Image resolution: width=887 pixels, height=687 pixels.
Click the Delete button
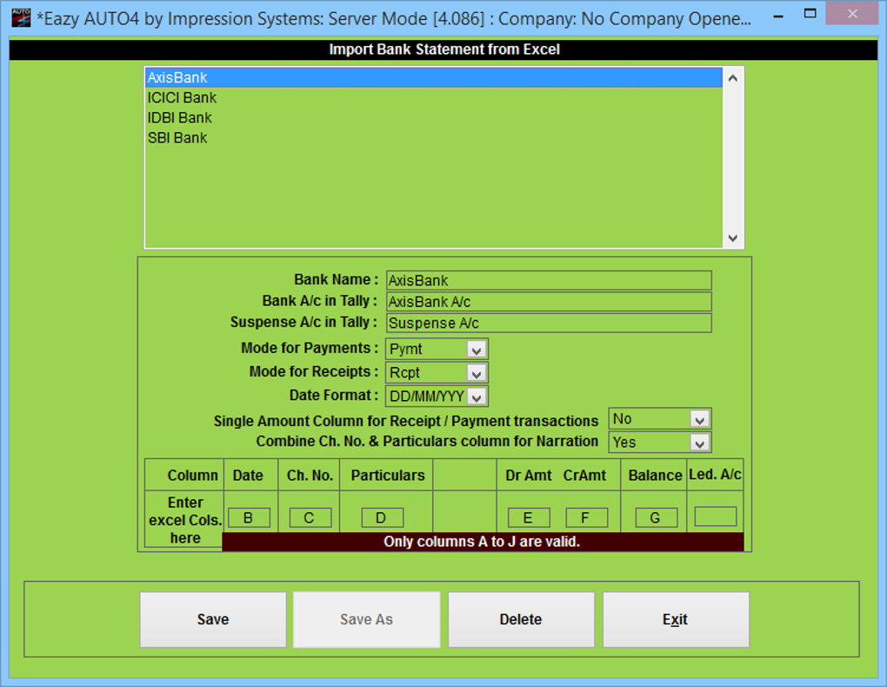[521, 620]
